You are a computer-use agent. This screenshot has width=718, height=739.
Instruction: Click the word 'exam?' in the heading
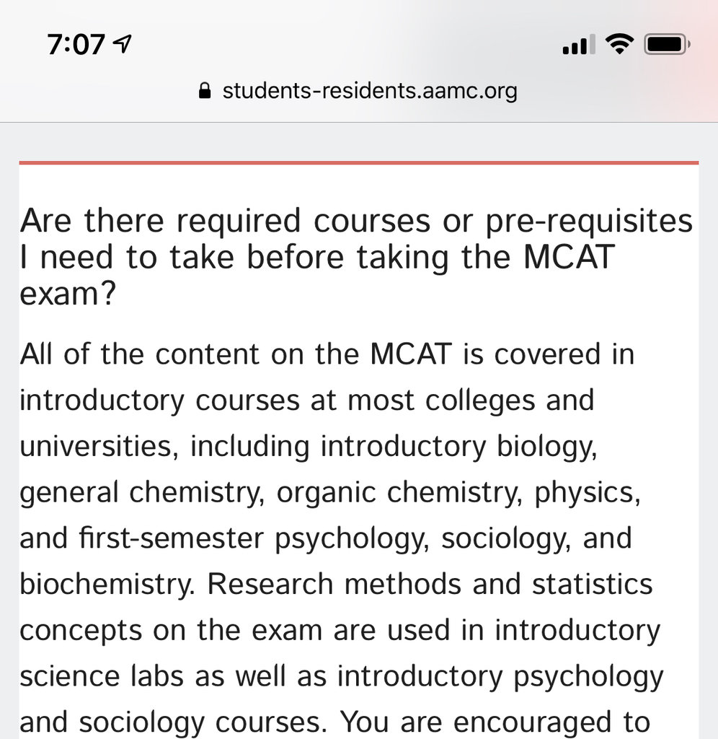[68, 294]
